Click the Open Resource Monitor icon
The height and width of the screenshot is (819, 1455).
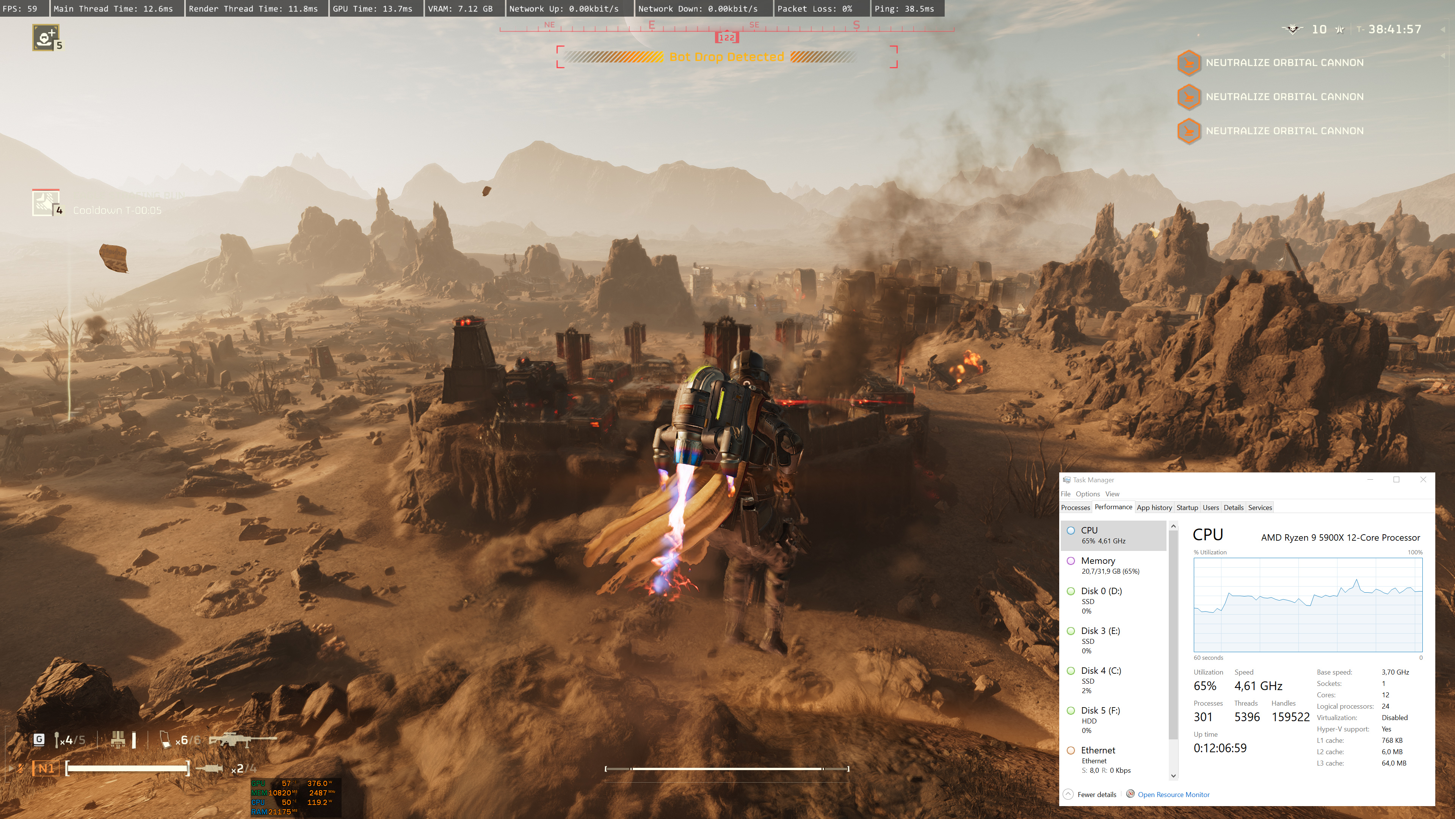tap(1130, 794)
